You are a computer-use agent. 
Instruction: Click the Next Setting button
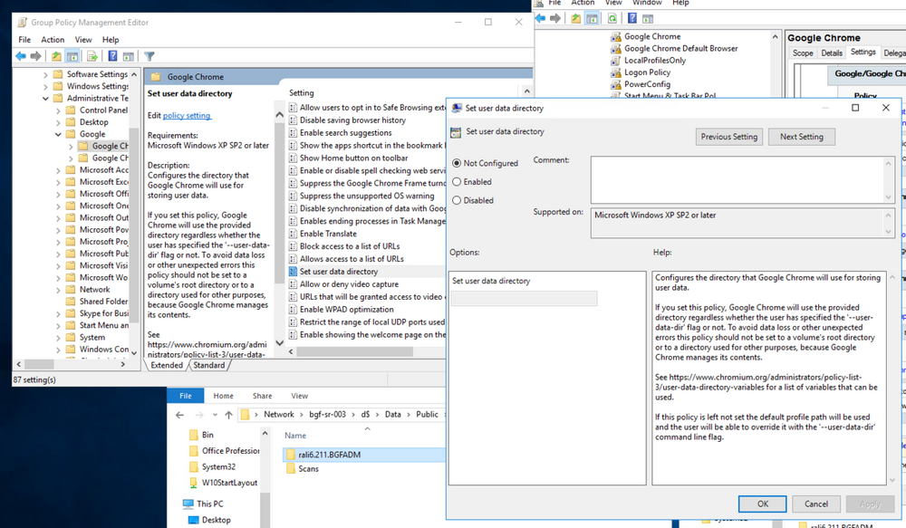[x=802, y=137]
